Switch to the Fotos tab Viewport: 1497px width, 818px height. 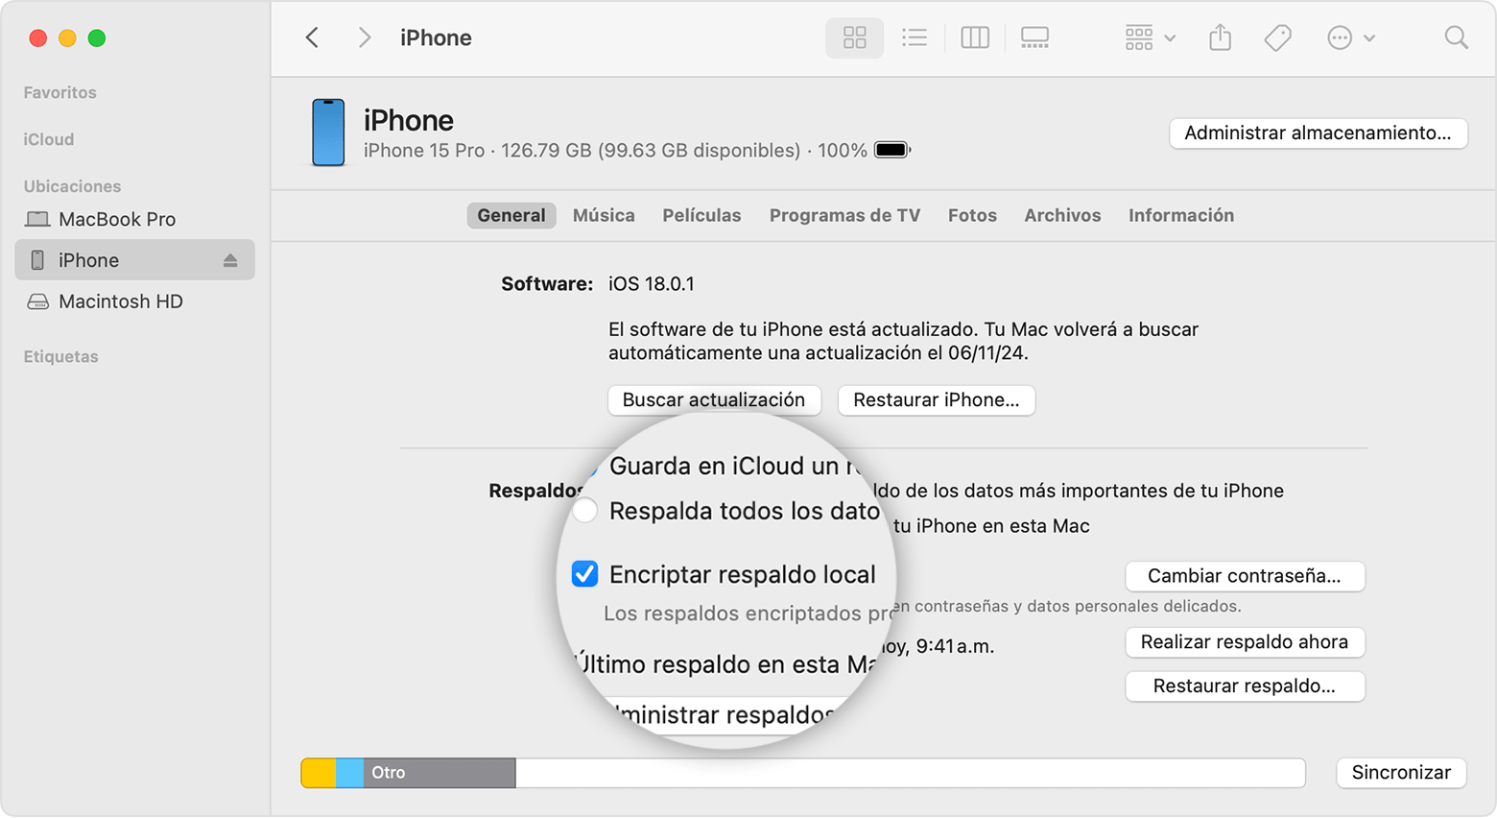point(972,215)
